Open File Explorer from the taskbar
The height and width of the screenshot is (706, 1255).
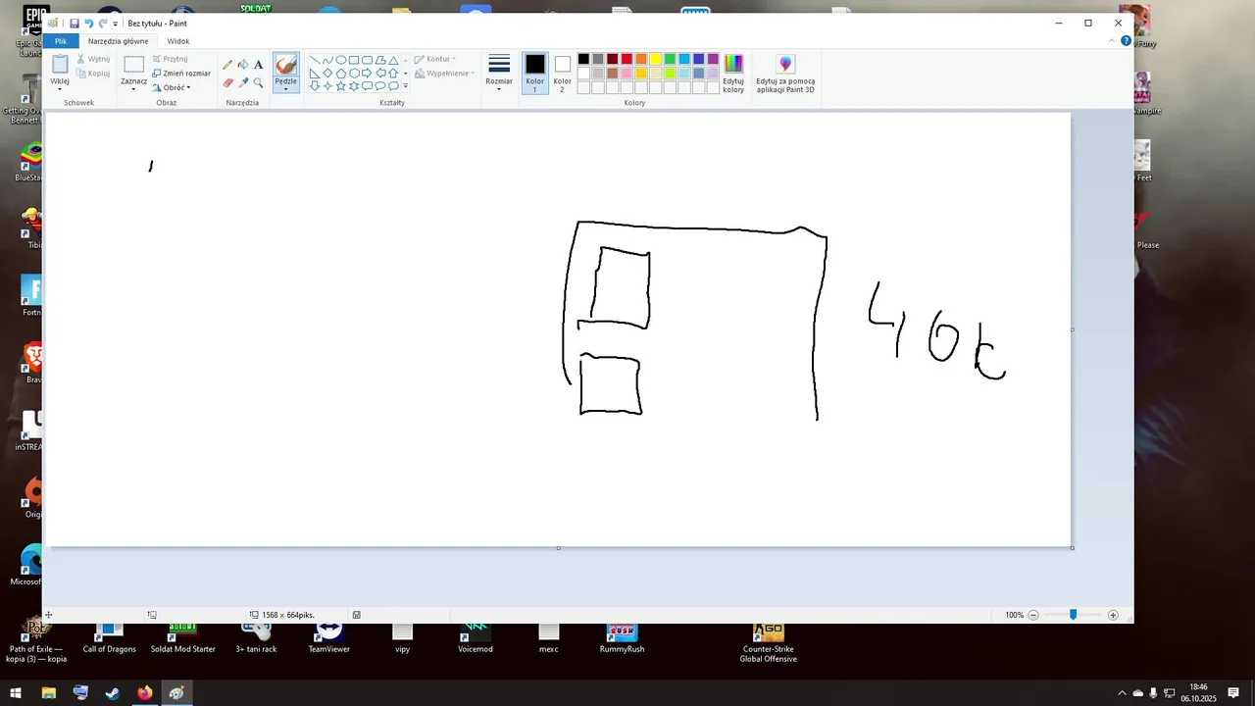point(48,693)
